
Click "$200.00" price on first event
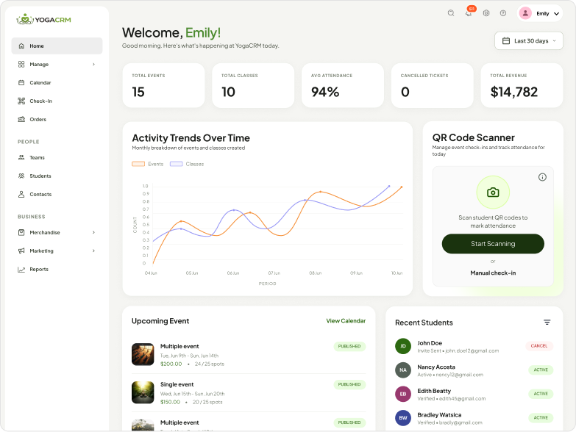click(x=171, y=364)
